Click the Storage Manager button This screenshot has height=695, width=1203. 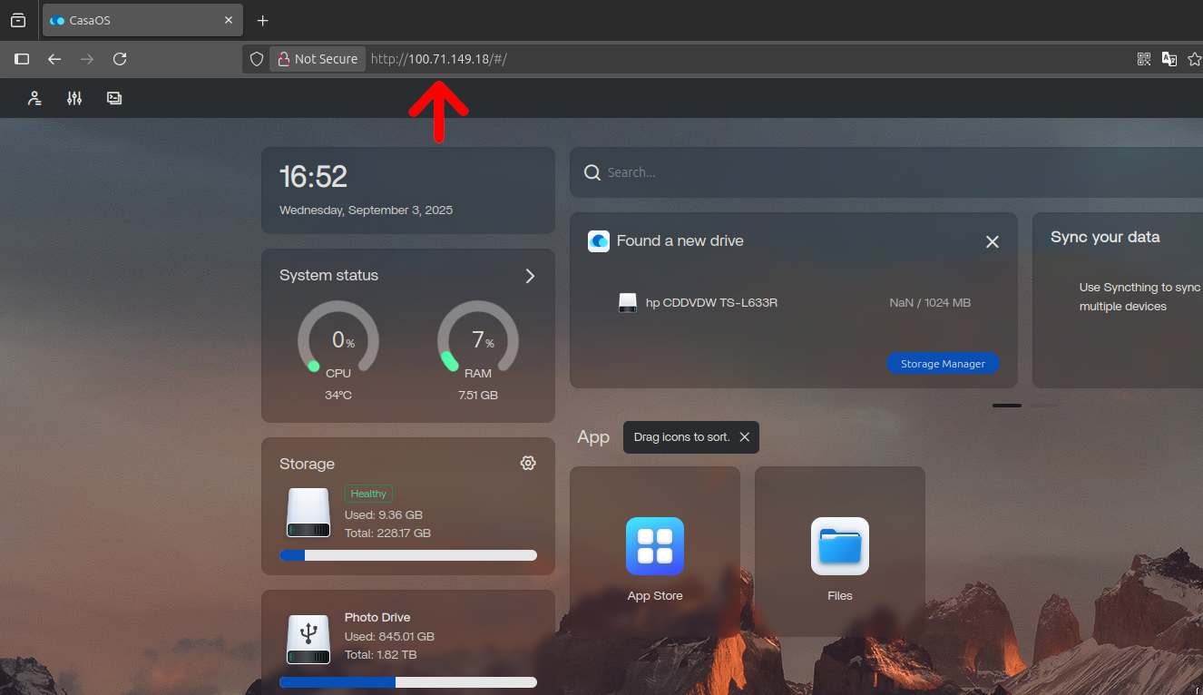[943, 364]
